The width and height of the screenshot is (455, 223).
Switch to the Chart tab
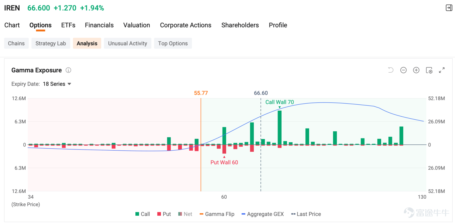(12, 25)
